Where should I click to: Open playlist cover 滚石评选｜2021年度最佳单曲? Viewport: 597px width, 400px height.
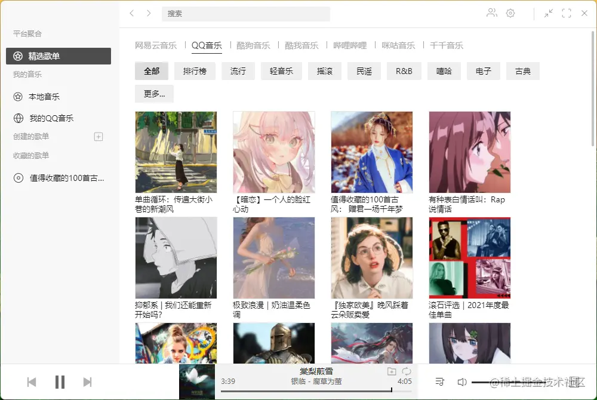[469, 258]
